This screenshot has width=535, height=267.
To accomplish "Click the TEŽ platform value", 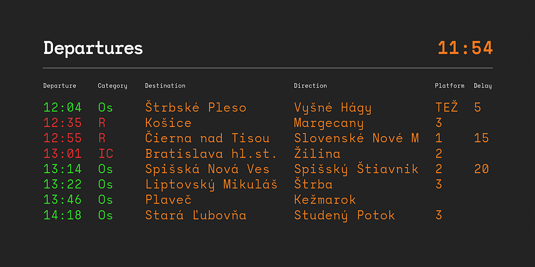I will pyautogui.click(x=447, y=107).
